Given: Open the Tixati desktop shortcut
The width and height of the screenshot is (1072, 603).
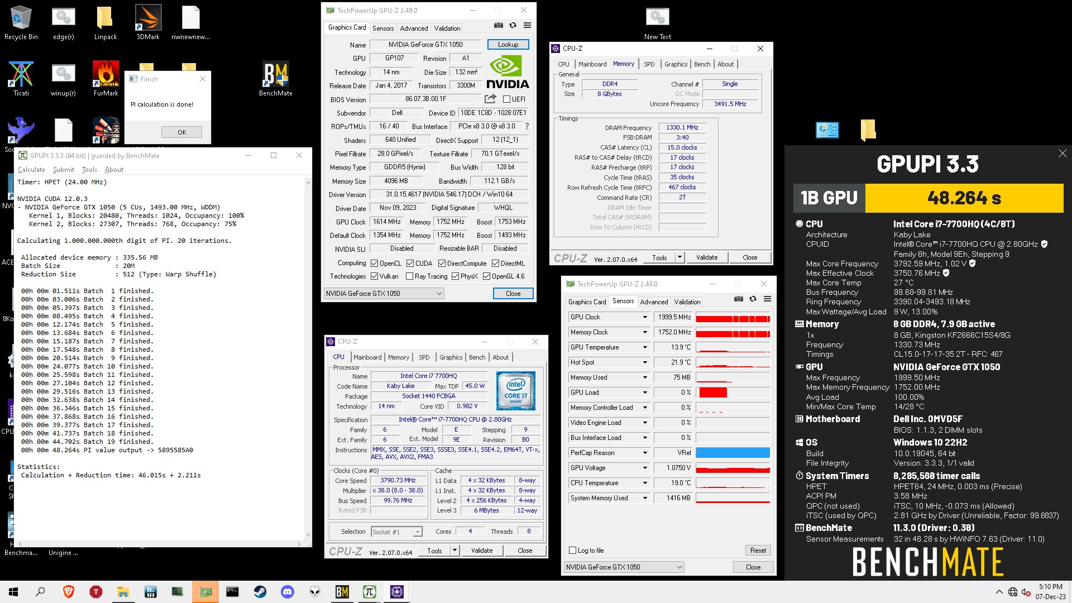Looking at the screenshot, I should point(21,79).
